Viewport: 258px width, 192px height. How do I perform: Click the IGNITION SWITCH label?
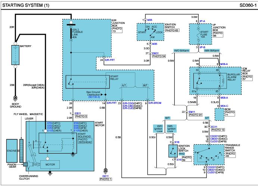170,26
